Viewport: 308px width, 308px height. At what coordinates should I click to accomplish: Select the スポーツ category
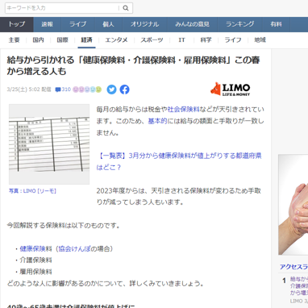[x=152, y=40]
